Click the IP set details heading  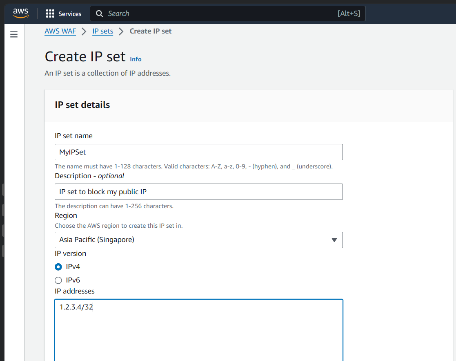point(82,105)
